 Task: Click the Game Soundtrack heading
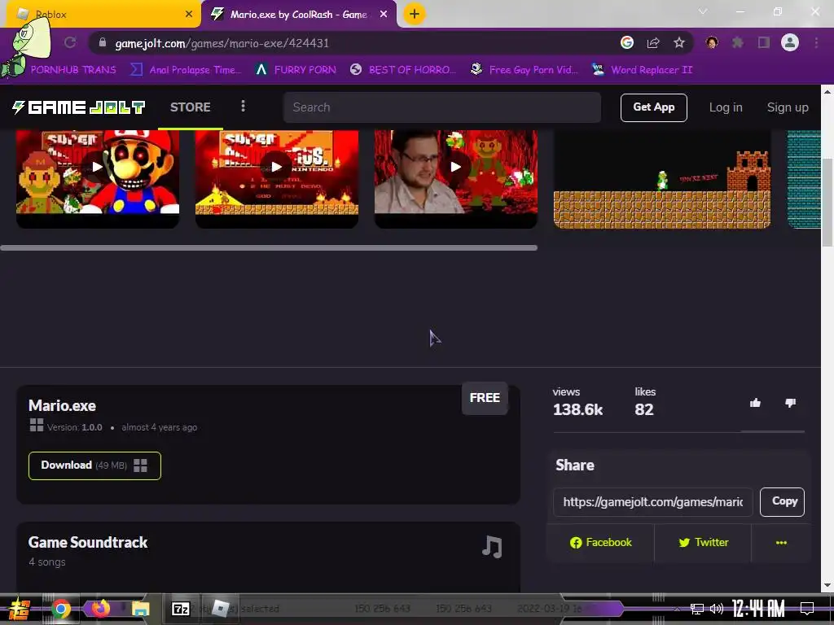pos(88,543)
